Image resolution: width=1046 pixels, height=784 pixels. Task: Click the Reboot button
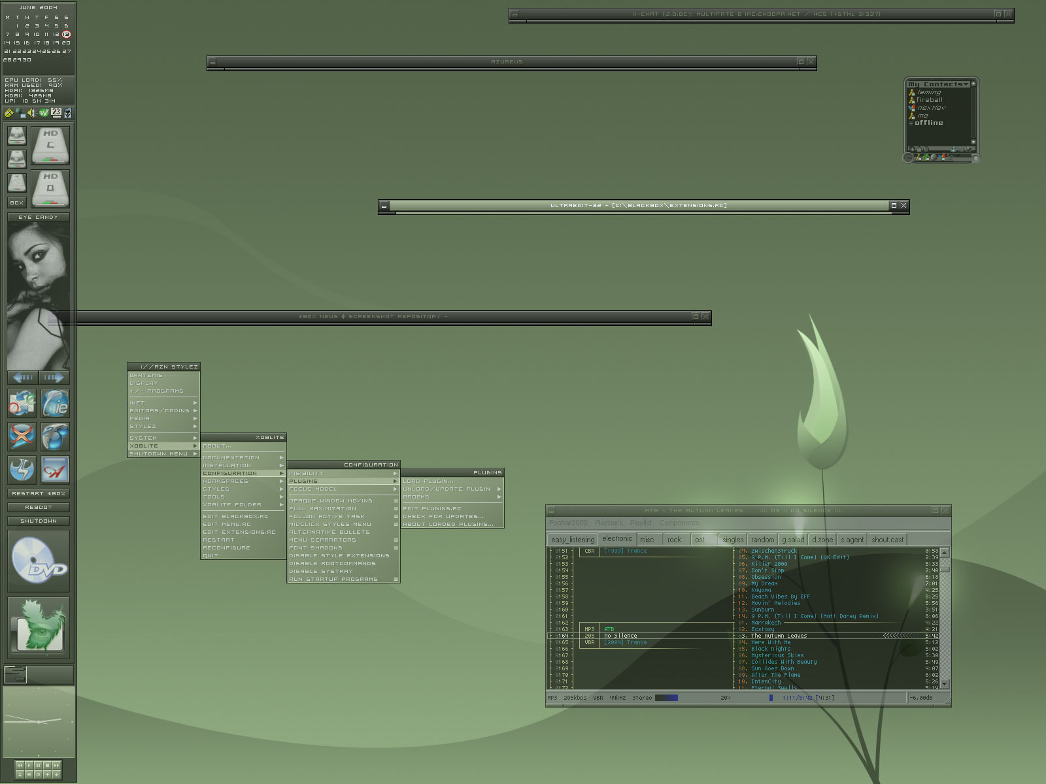(x=39, y=507)
